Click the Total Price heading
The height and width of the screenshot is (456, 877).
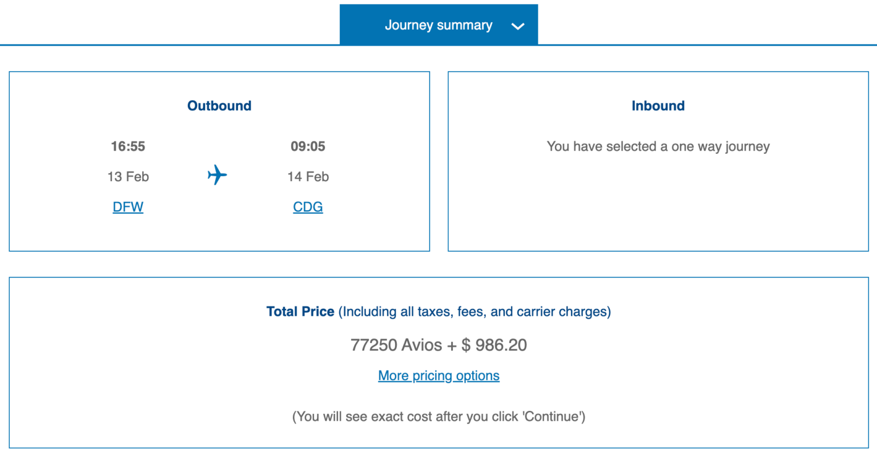300,311
